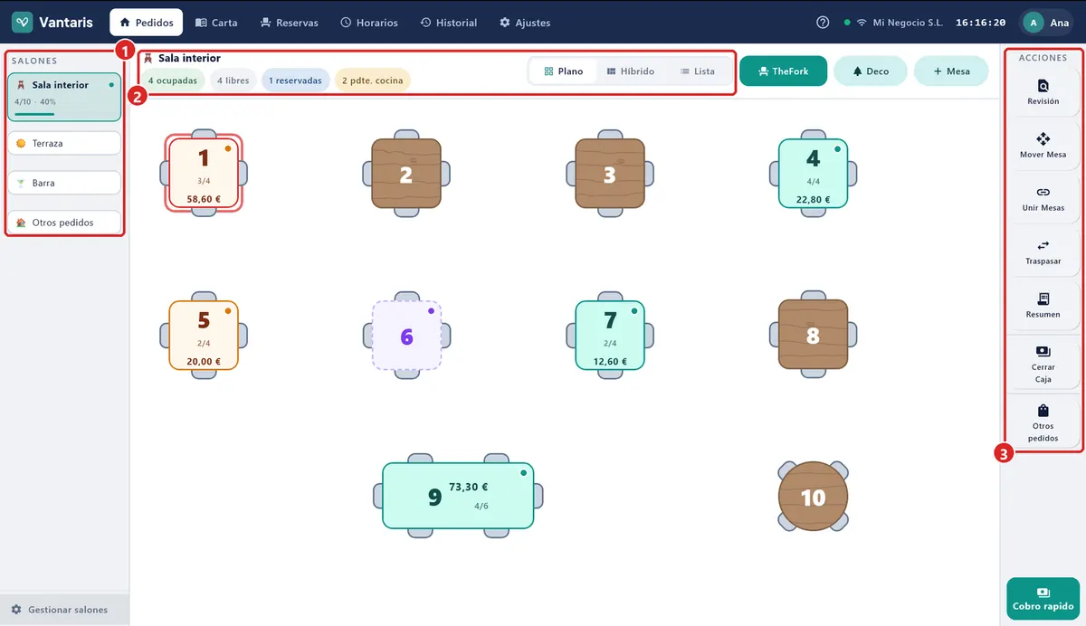Select the Terraza salon

pos(63,143)
